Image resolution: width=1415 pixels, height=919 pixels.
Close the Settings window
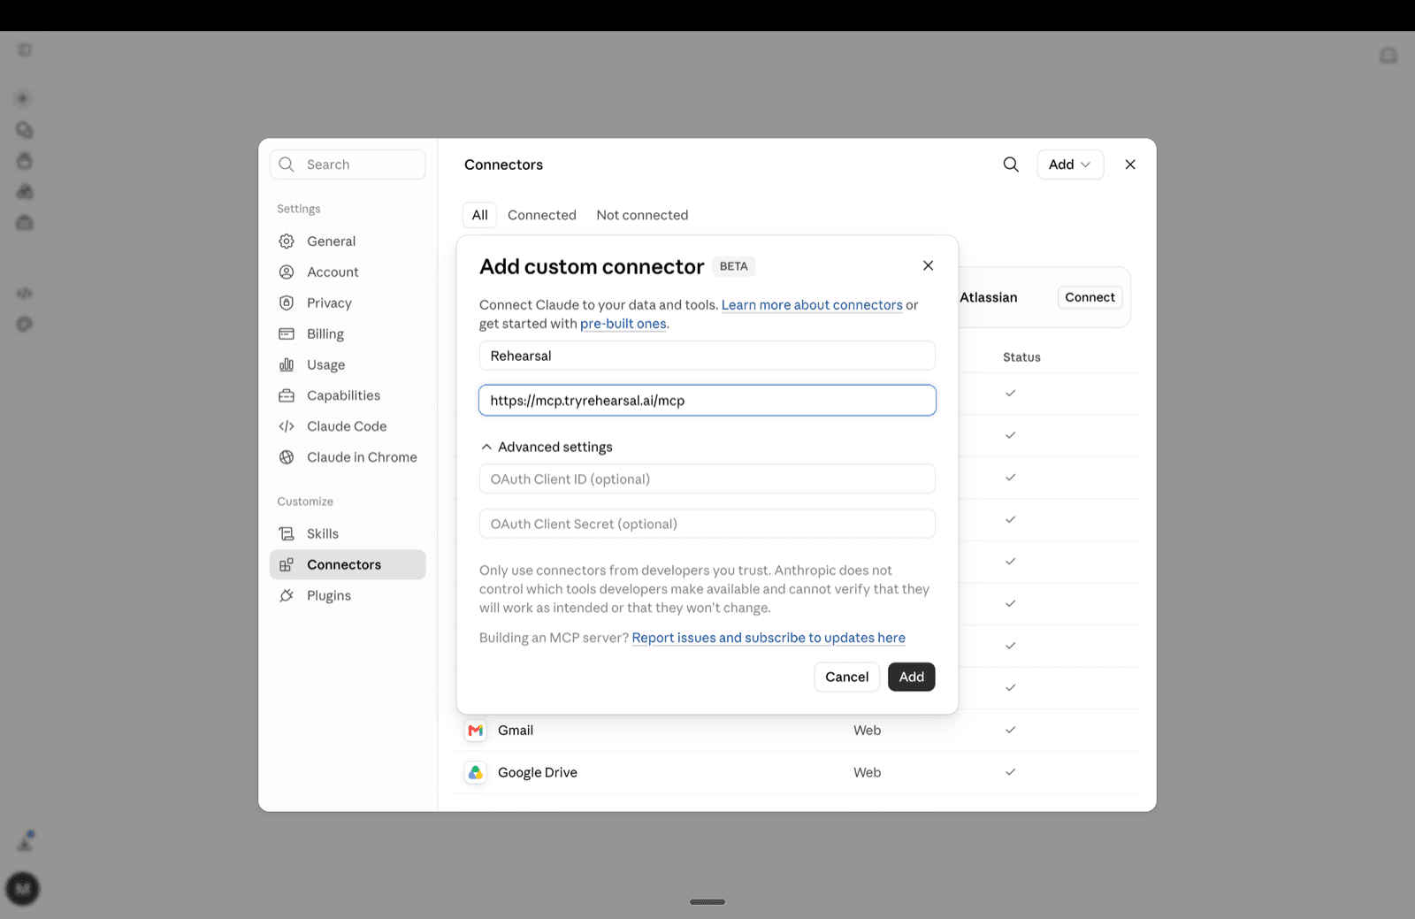[x=1130, y=165]
